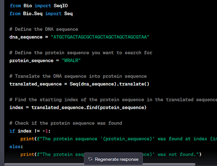Viewport: 217px width, 166px height.
Task: Click the 'dna_sequence' variable name in the assignment
Action: [x=26, y=37]
